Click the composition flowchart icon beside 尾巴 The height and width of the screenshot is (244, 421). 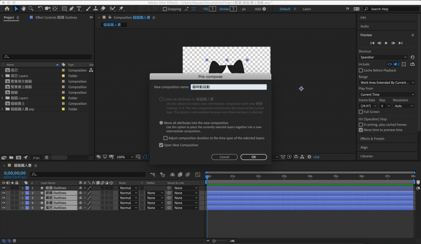[x=91, y=70]
